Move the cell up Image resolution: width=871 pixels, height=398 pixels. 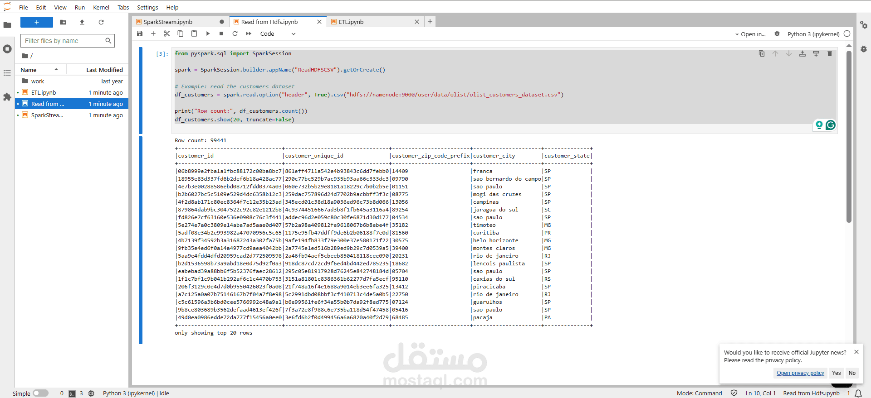775,53
